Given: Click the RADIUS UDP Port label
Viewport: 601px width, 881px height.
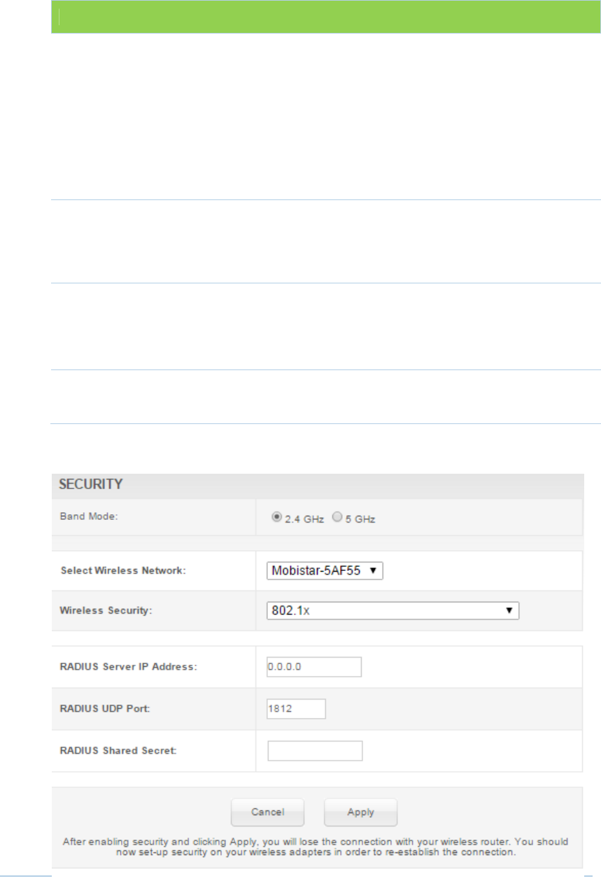Looking at the screenshot, I should point(106,709).
